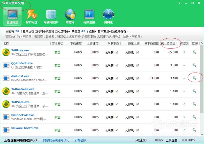Sort by 下载速度 column header

(x=76, y=43)
